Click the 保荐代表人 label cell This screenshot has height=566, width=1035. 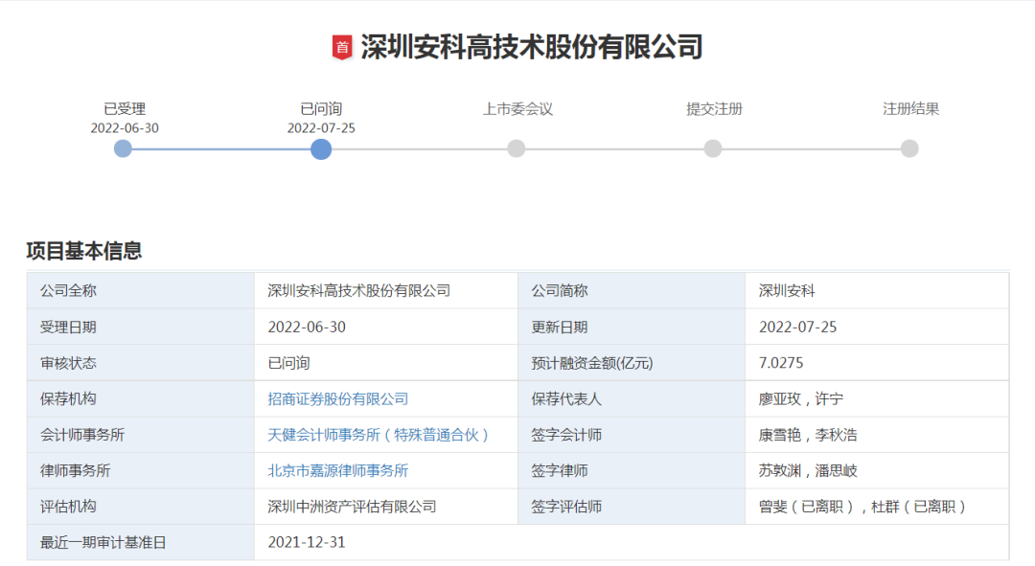[x=632, y=398]
